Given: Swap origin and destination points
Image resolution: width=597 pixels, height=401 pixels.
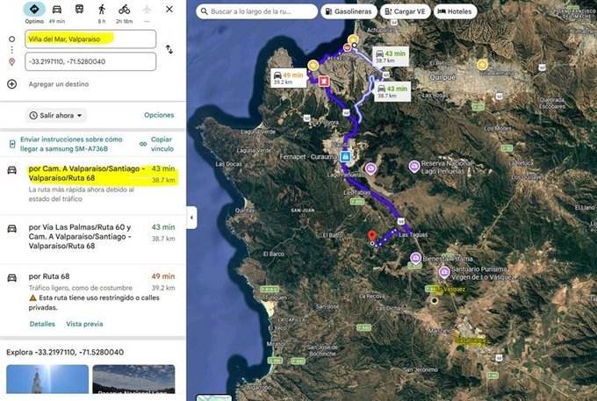Looking at the screenshot, I should click(169, 50).
